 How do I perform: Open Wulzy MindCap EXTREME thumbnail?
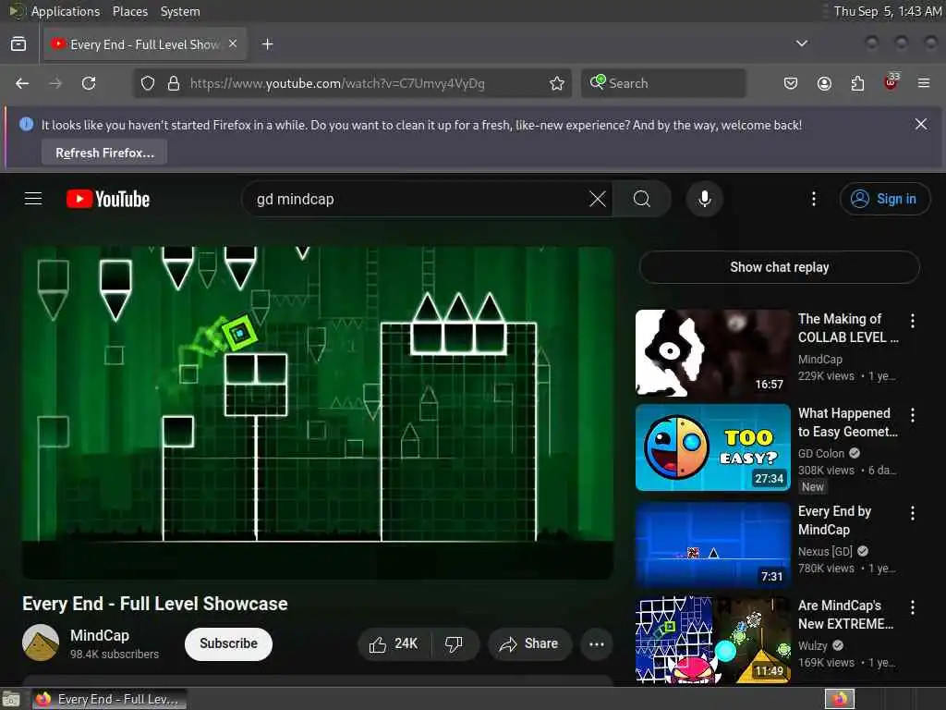712,640
